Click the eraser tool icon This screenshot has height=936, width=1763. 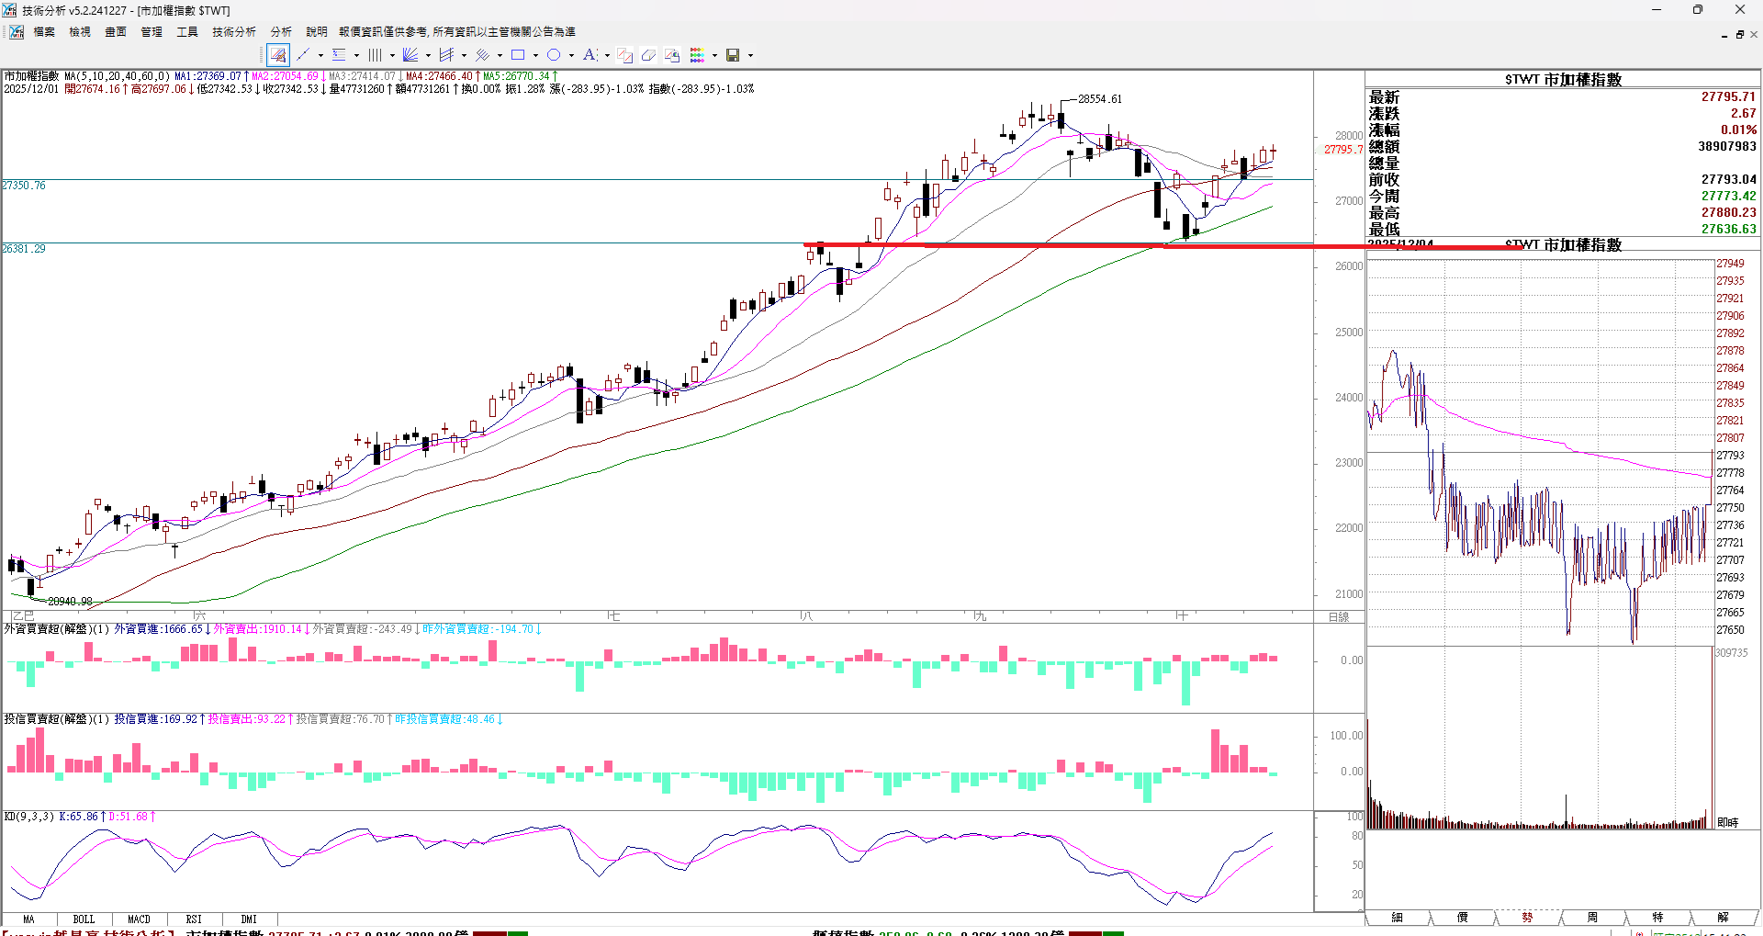tap(648, 55)
